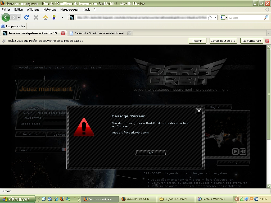Viewport: 271px width, 203px height.
Task: Open the Affichage menu
Action: [x=33, y=10]
